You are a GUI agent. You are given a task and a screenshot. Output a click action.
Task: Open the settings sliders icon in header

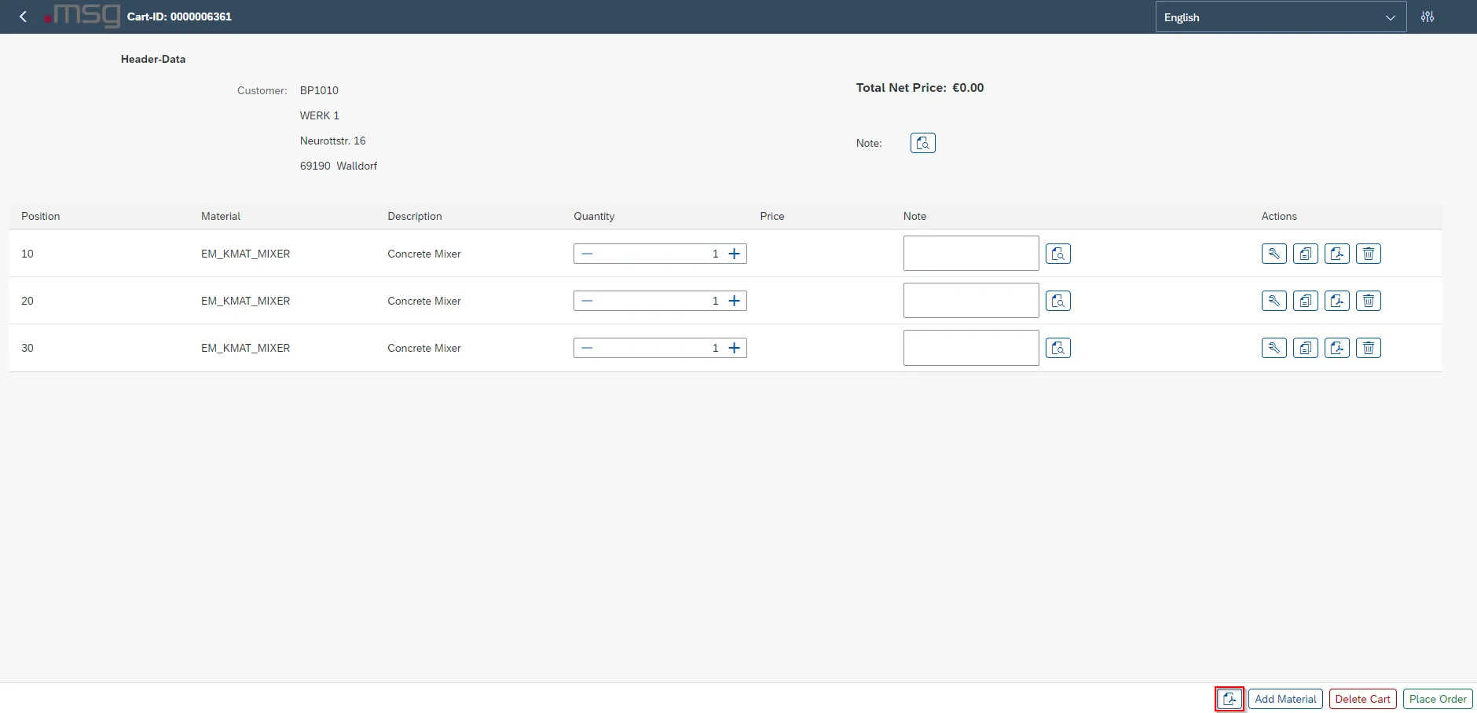point(1428,16)
